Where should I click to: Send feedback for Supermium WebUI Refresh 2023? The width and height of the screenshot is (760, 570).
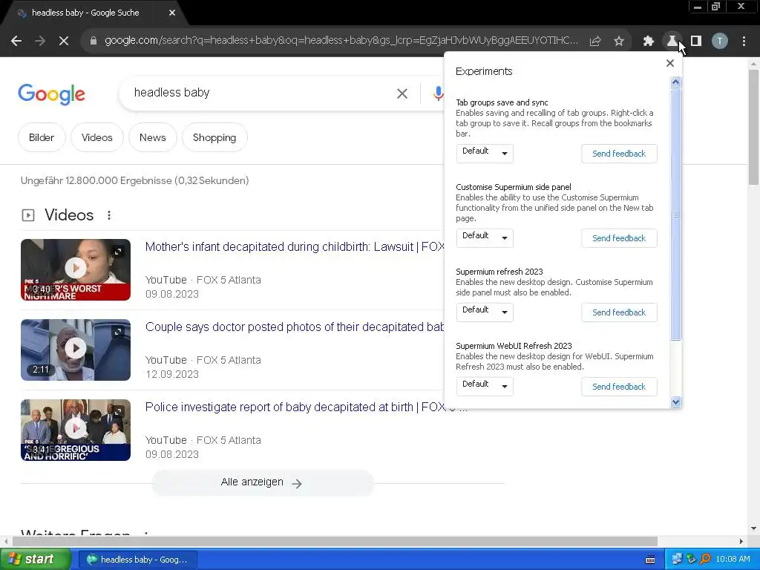coord(619,386)
